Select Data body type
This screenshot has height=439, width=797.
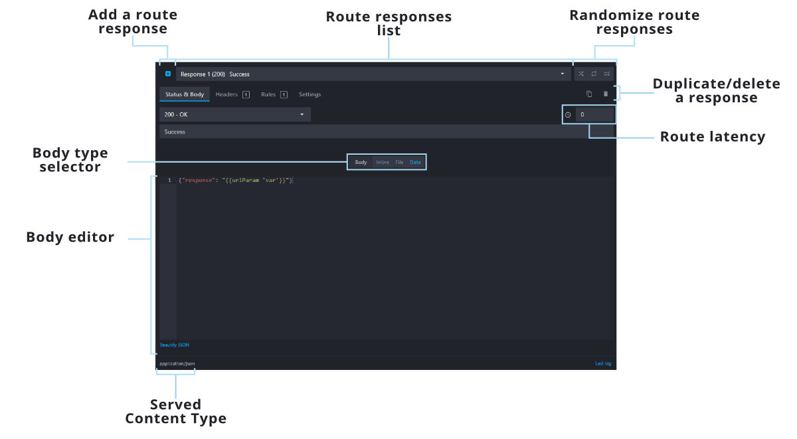[x=415, y=162]
